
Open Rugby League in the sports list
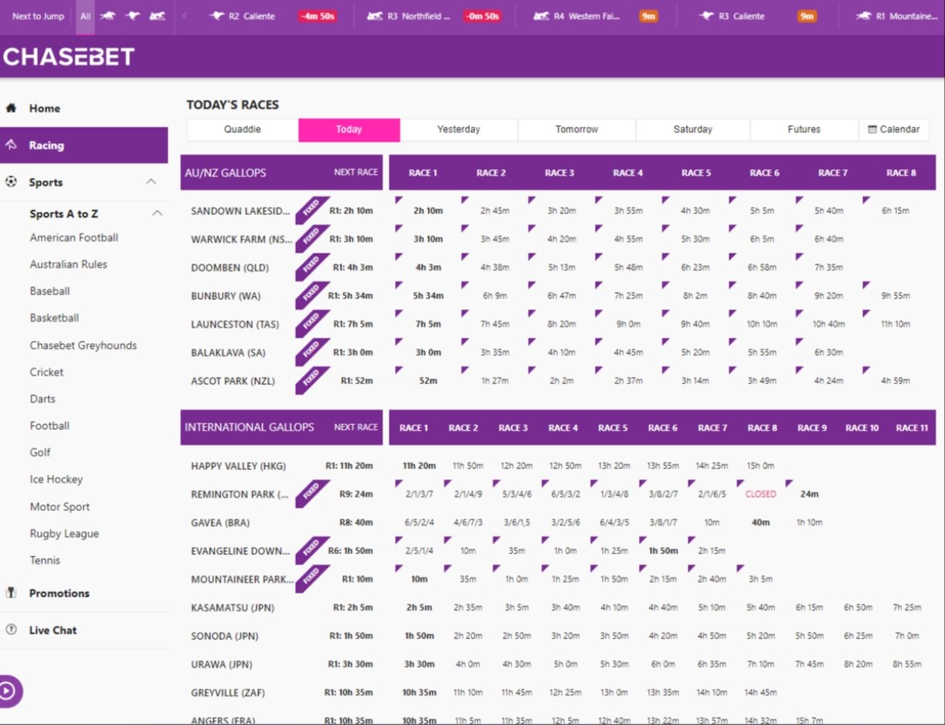(64, 533)
